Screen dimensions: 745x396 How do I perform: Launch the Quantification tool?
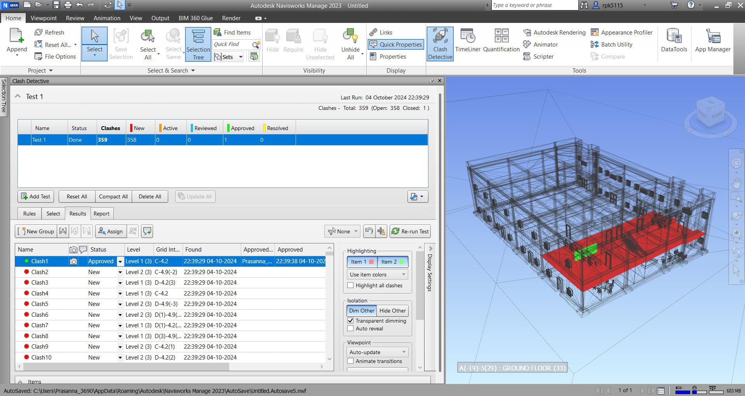coord(501,41)
